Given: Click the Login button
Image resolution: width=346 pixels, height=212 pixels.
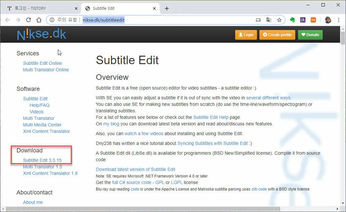Looking at the screenshot, I should tap(246, 35).
